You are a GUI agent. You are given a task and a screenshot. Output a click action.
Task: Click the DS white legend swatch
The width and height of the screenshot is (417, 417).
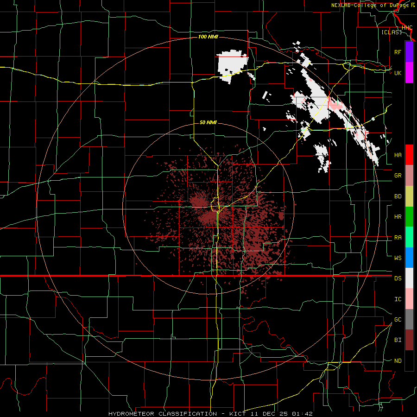pyautogui.click(x=409, y=278)
